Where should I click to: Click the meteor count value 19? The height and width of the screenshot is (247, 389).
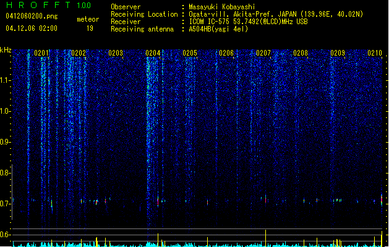[x=90, y=28]
